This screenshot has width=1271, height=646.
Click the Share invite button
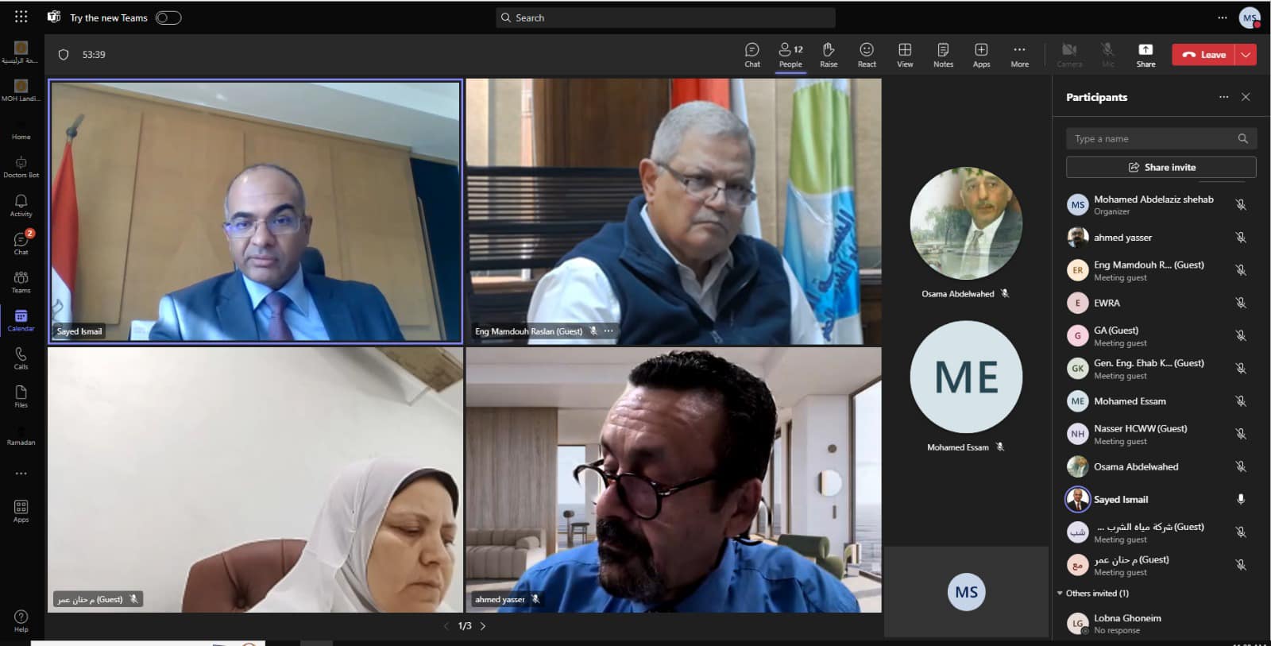coord(1161,167)
